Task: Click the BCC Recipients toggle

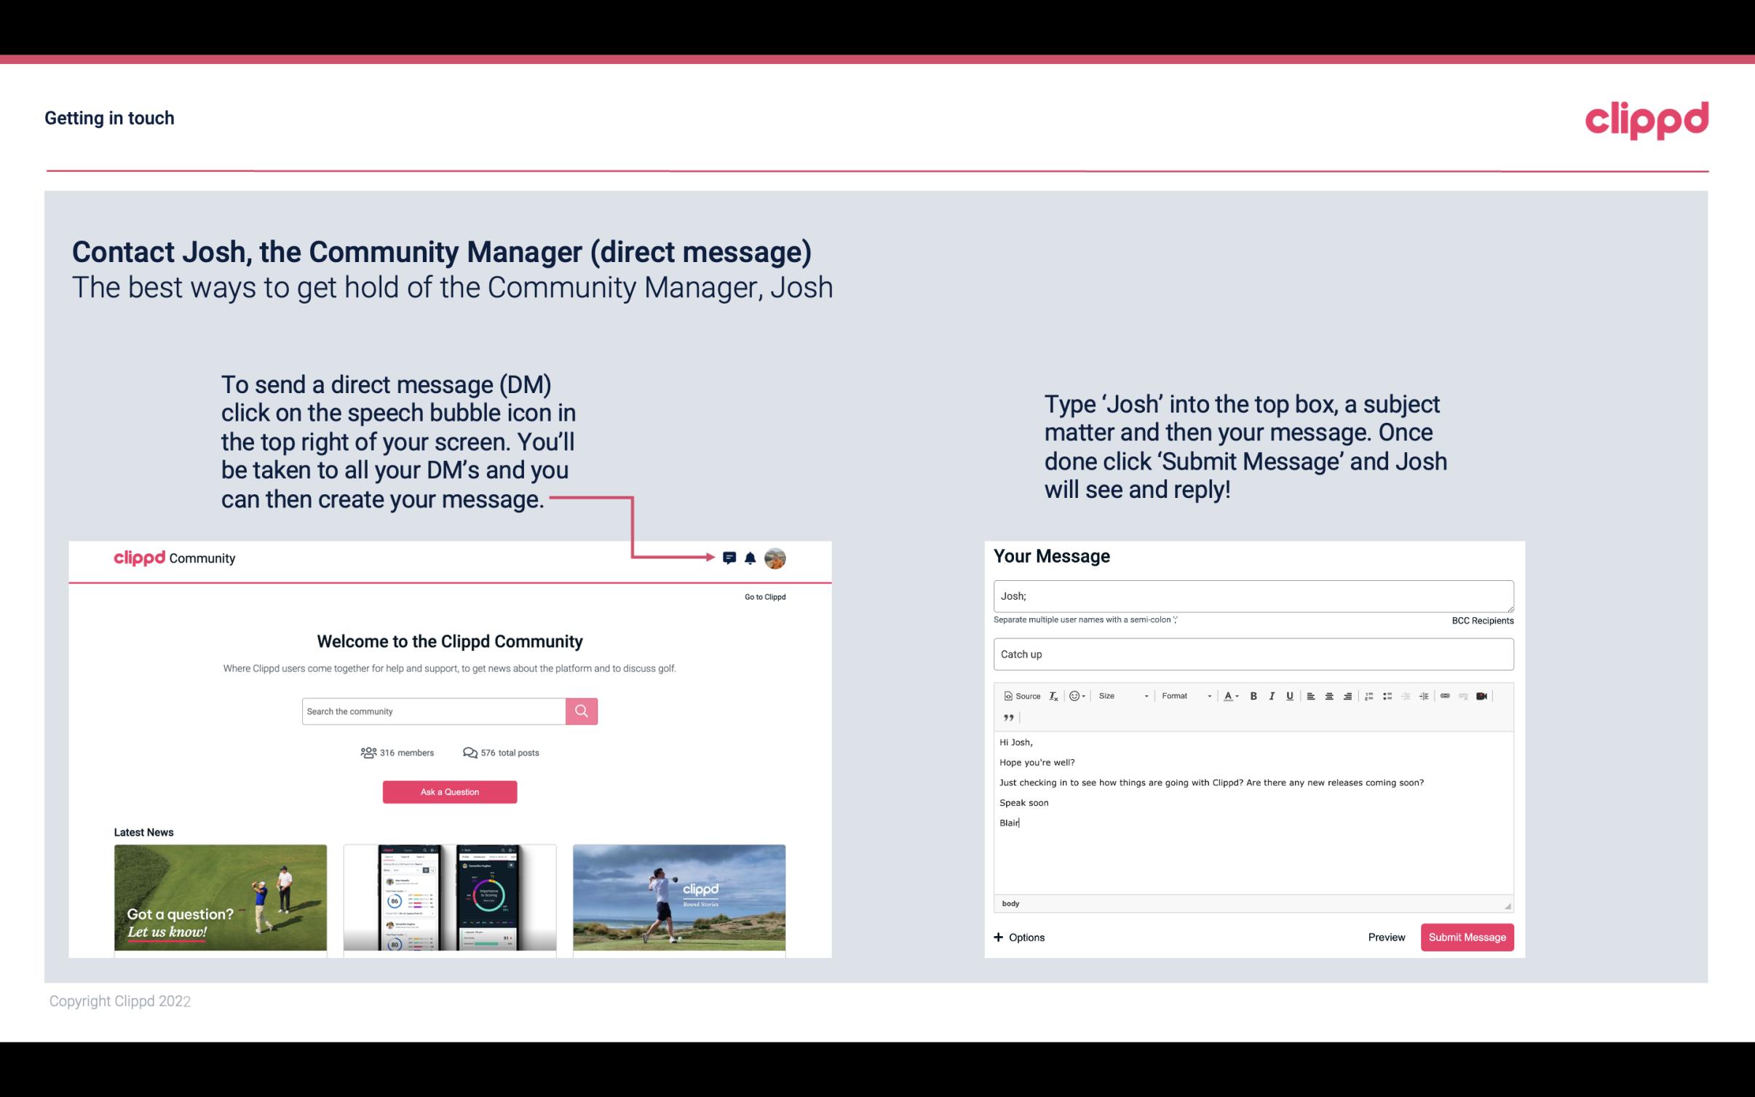Action: point(1480,620)
